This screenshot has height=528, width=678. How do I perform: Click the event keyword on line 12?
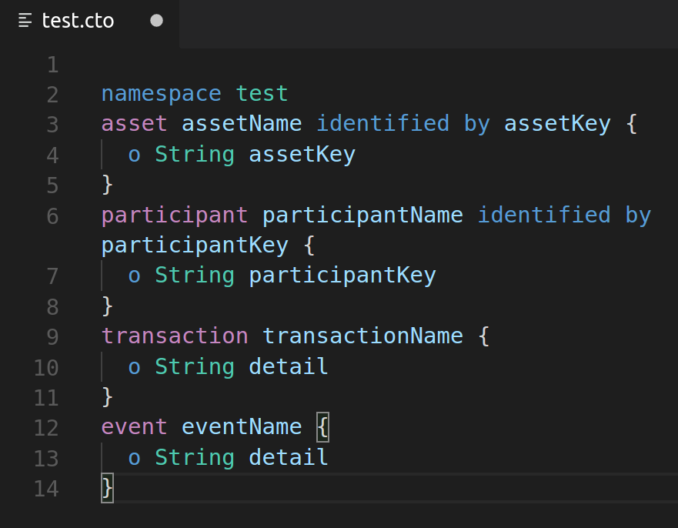[x=133, y=426]
